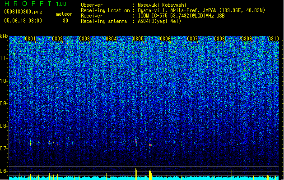This screenshot has height=180, width=284.
Task: Select the meteor count value 30
Action: click(65, 21)
